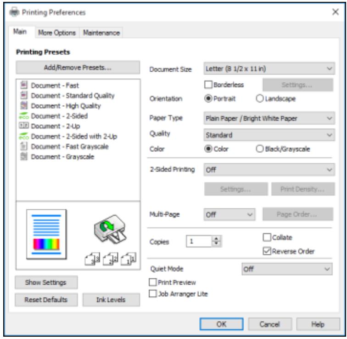Click the Page Order button
The width and height of the screenshot is (347, 339).
(297, 214)
